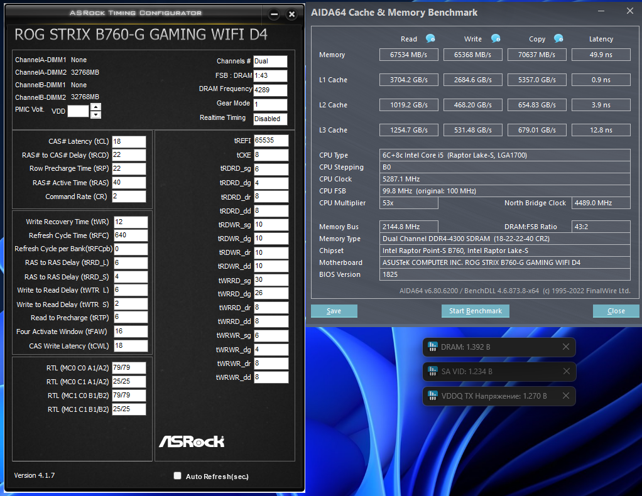Click the L2 Cache Write 468.20 GB/s value
This screenshot has width=642, height=496.
pyautogui.click(x=472, y=105)
